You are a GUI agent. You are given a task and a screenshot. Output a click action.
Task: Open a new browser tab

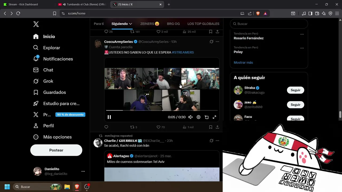click(169, 4)
